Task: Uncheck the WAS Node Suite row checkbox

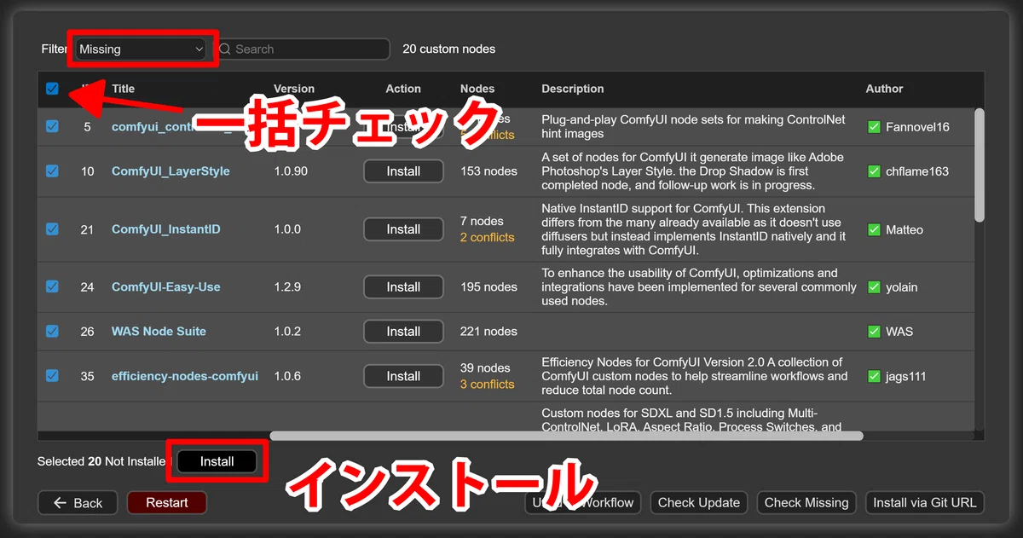Action: 52,331
